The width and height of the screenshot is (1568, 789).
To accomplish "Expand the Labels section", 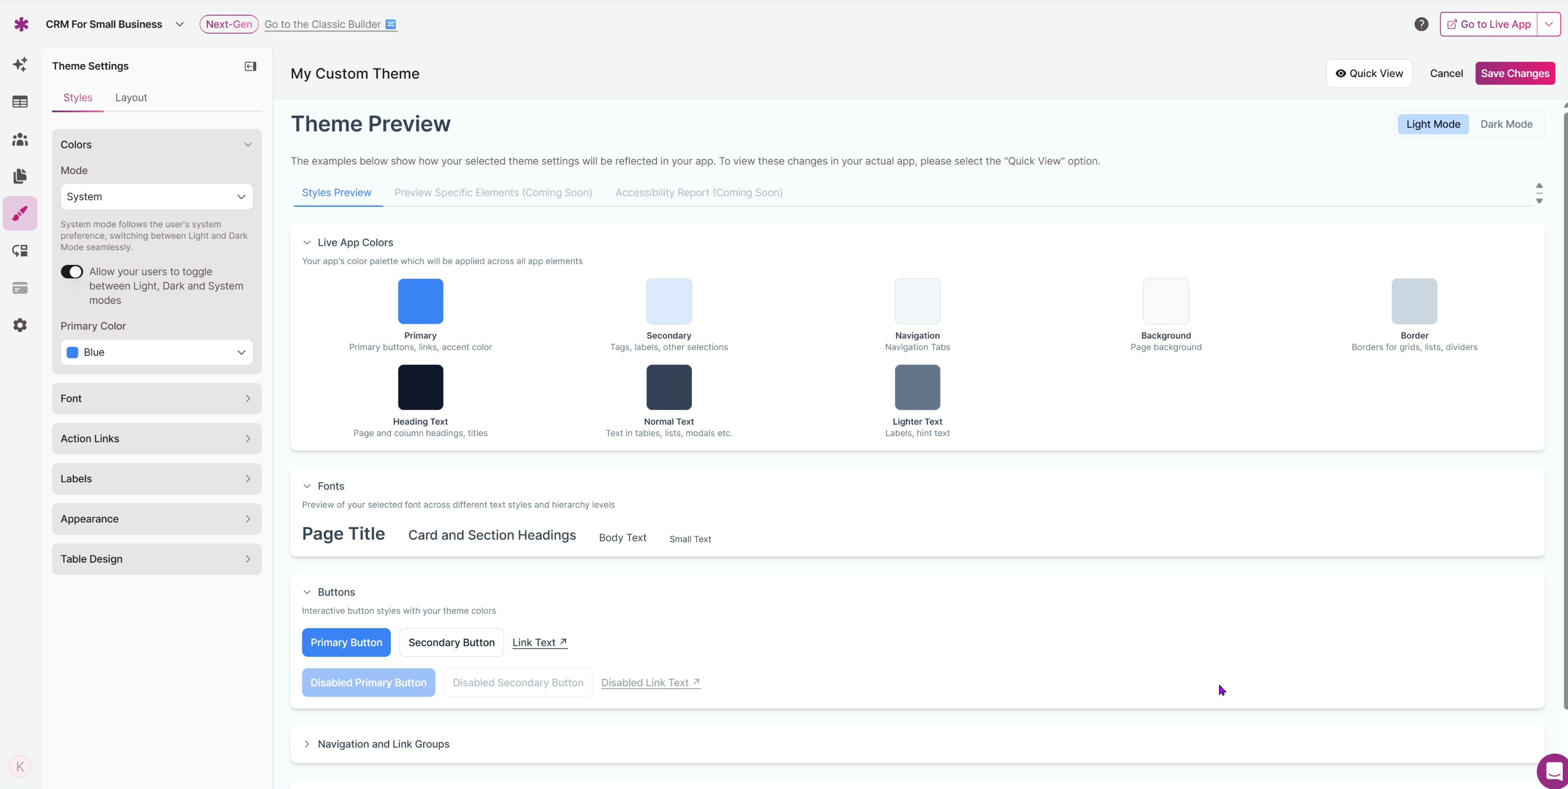I will (x=156, y=478).
